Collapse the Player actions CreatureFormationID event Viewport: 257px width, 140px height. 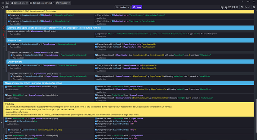(4, 47)
